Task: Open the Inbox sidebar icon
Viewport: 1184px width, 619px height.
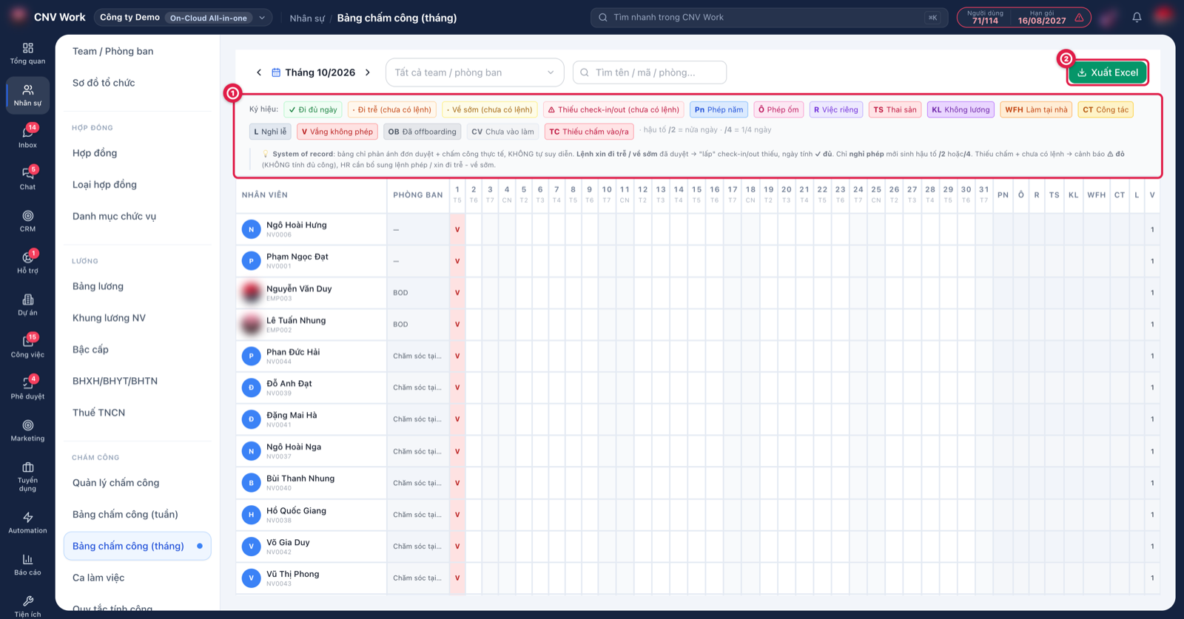Action: coord(27,138)
